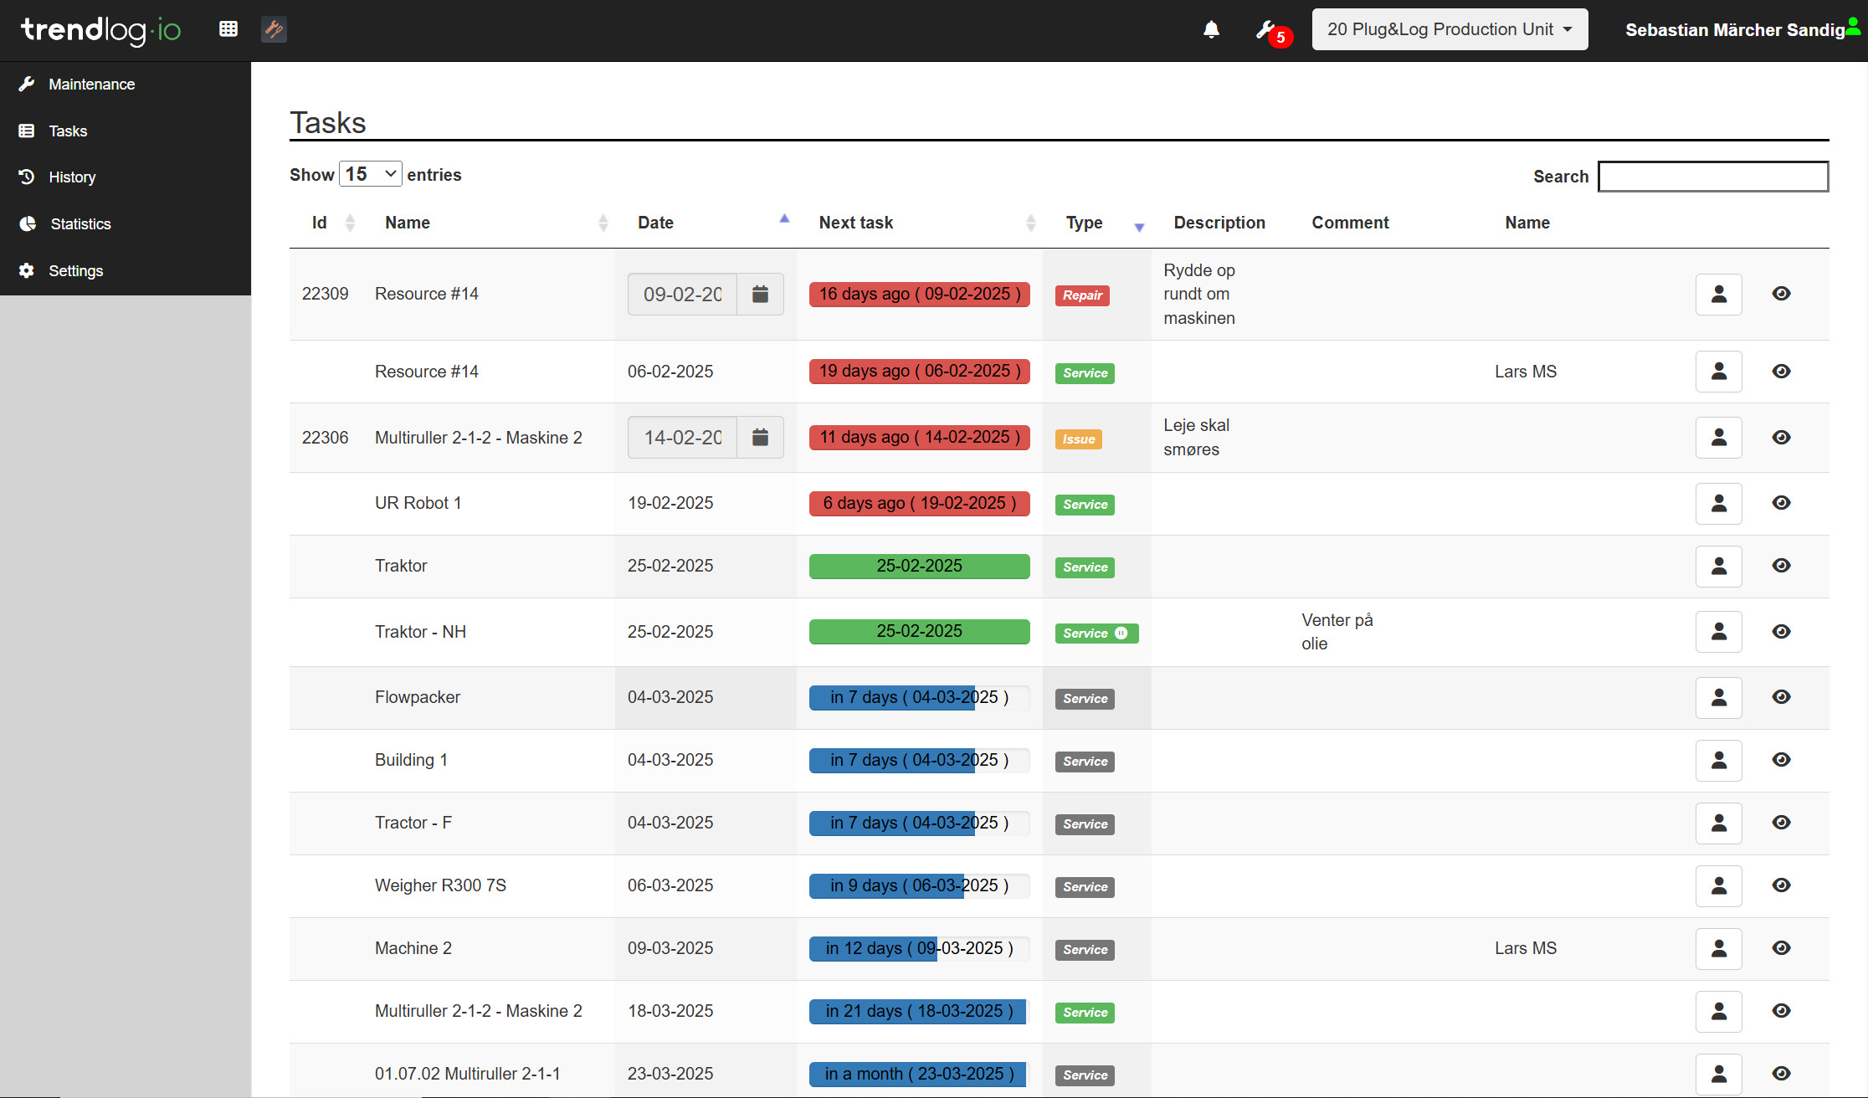The height and width of the screenshot is (1098, 1868).
Task: View Traktor task via eye icon
Action: pyautogui.click(x=1782, y=566)
